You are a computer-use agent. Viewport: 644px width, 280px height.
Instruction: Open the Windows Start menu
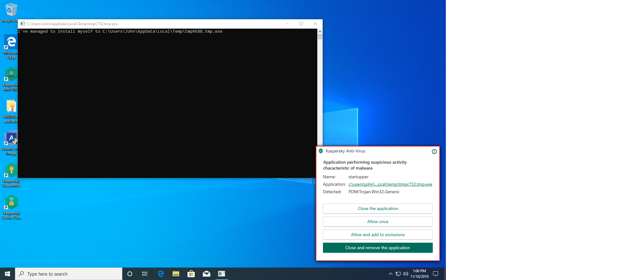click(x=7, y=274)
